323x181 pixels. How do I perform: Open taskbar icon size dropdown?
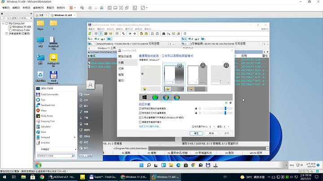pos(212,126)
